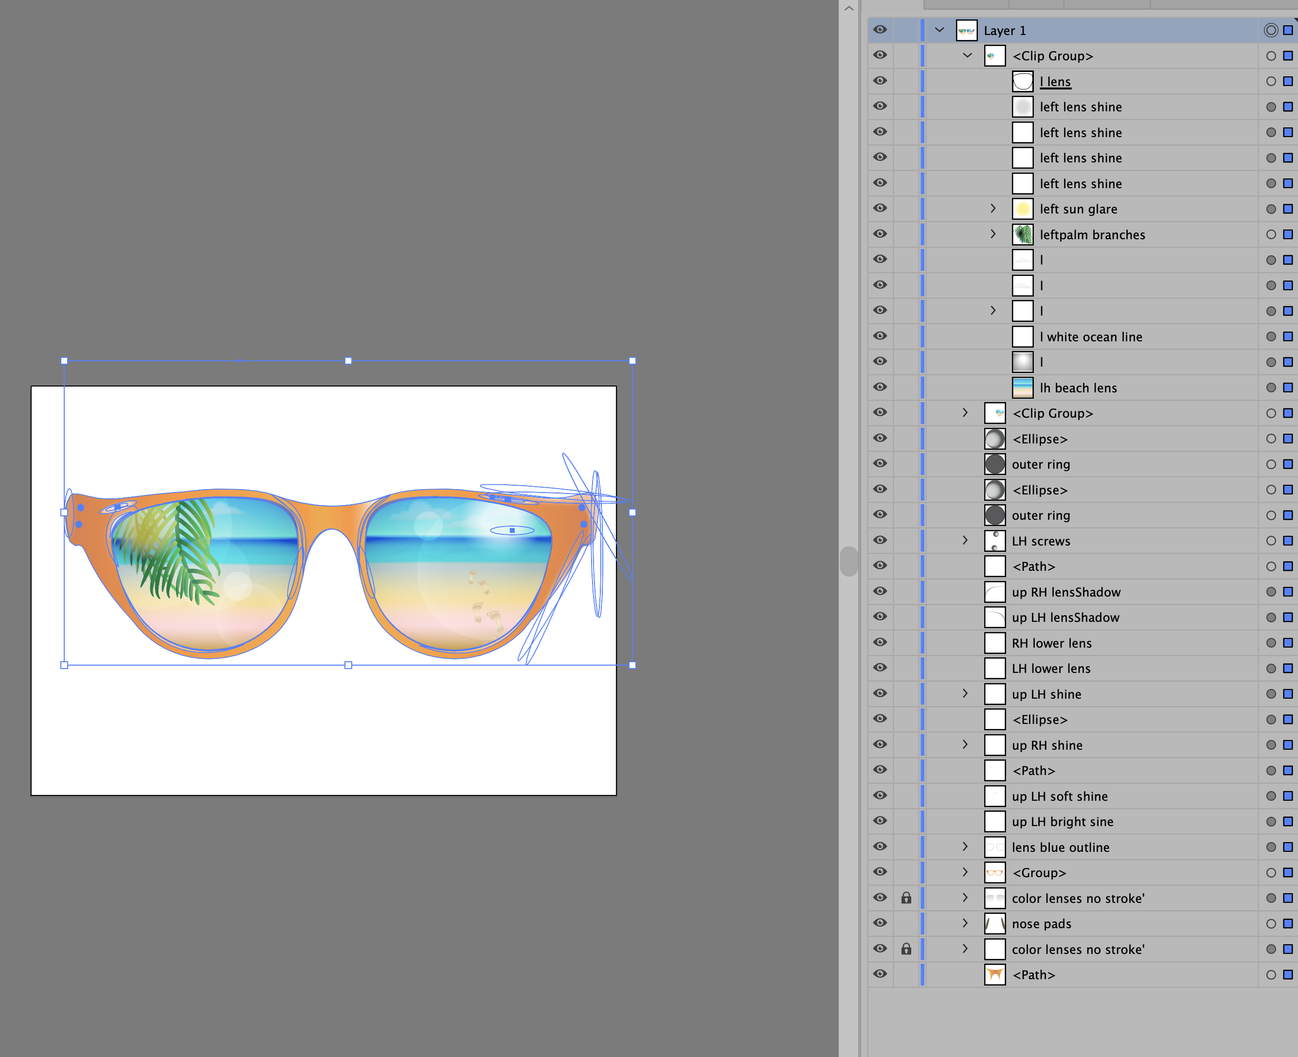The image size is (1298, 1057).
Task: Click the first 'outer ring' dark circle thumbnail
Action: coord(995,464)
